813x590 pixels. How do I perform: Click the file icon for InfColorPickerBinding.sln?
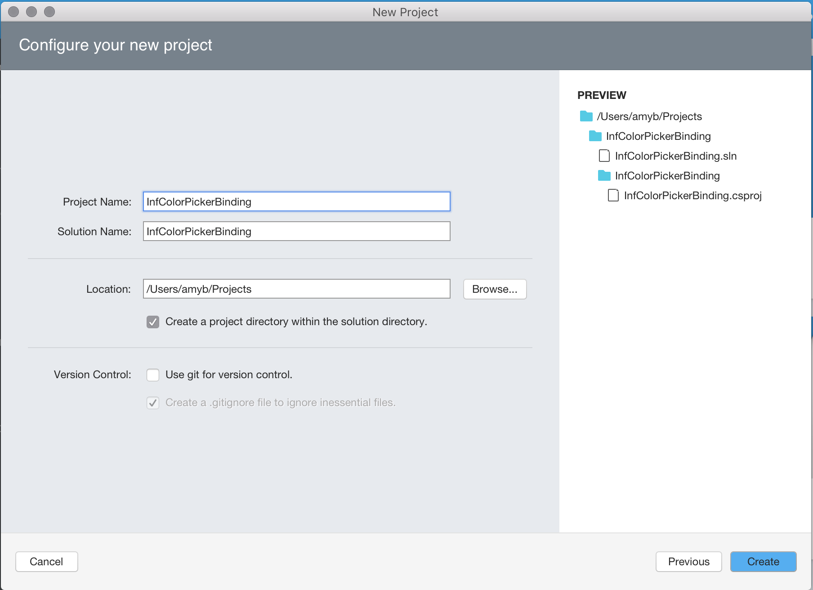(604, 156)
